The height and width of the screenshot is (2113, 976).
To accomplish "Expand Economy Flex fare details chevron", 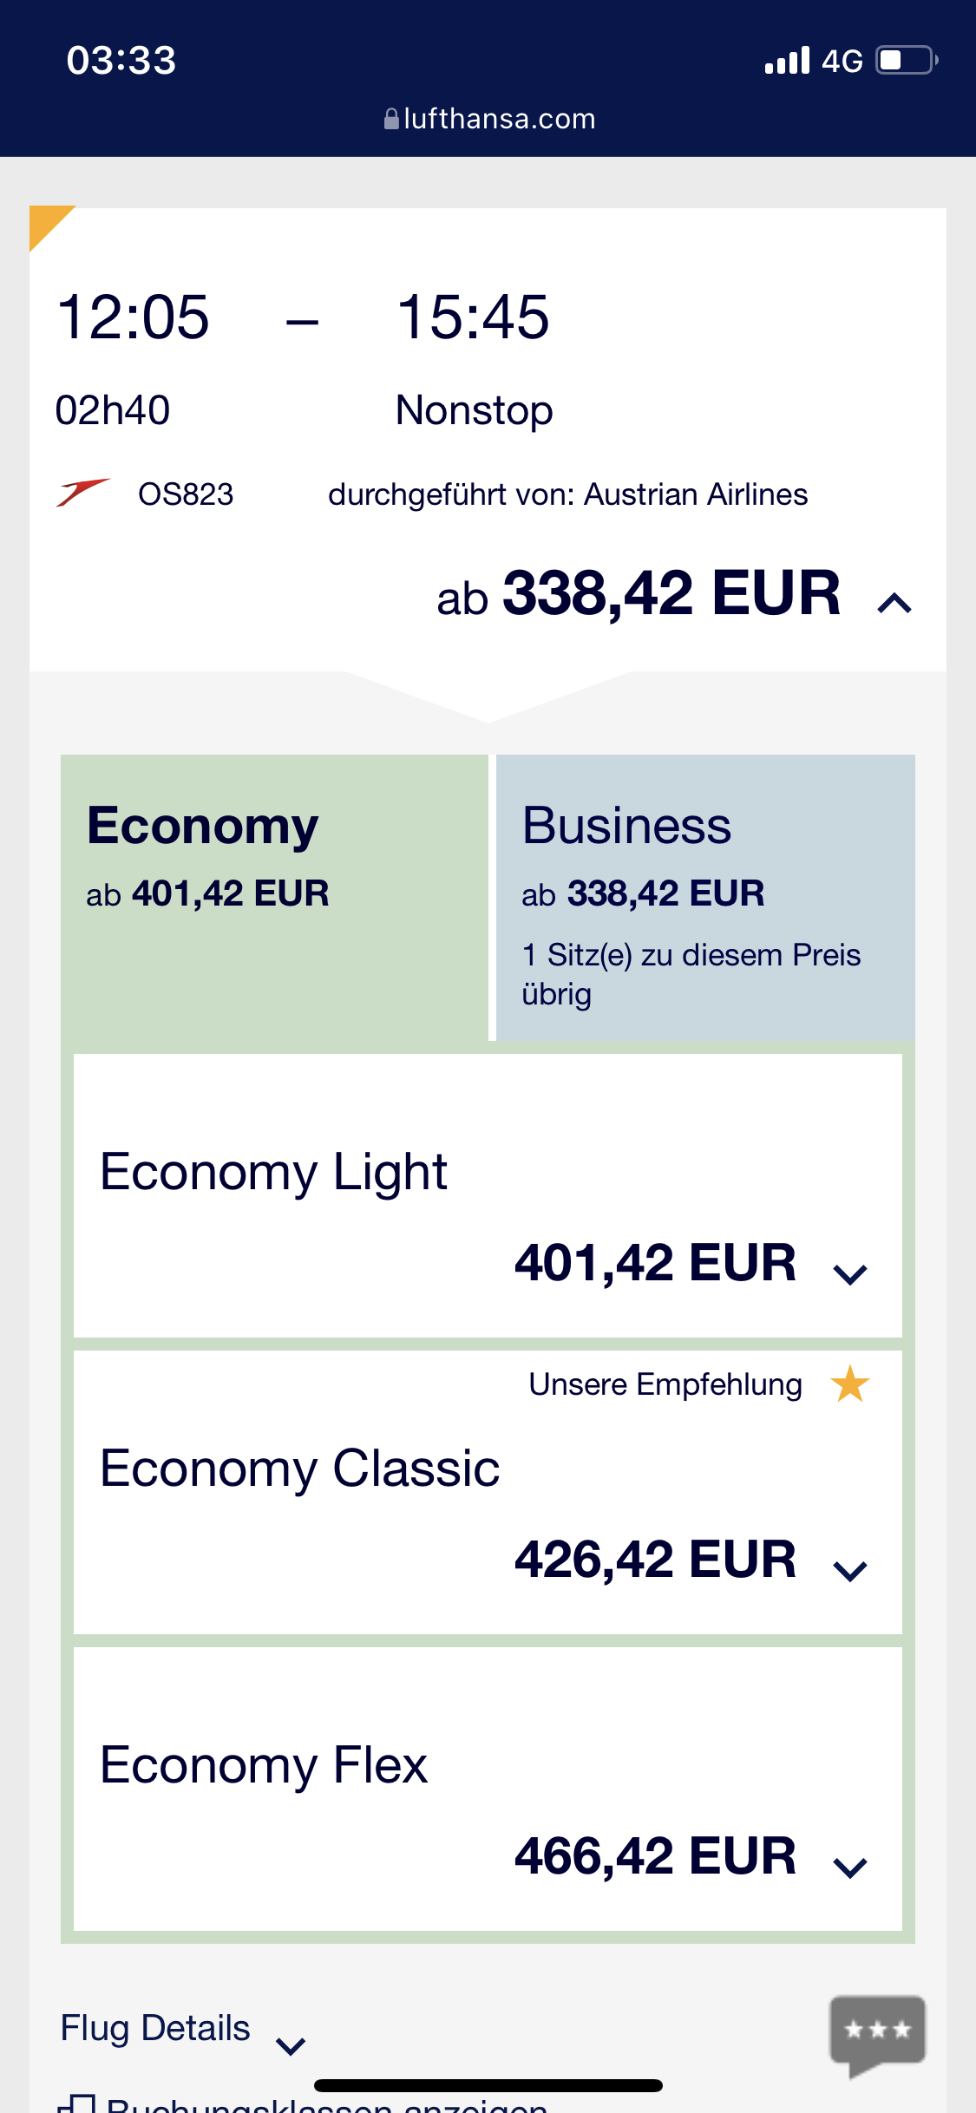I will tap(849, 1868).
